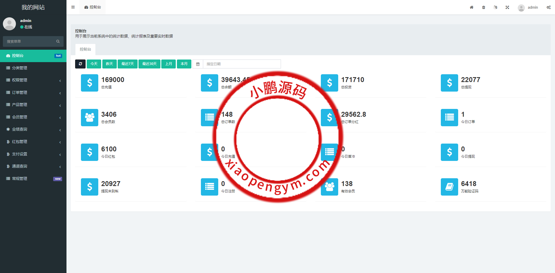Expand the 支付设置 sidebar menu
555x273 pixels.
[33, 154]
